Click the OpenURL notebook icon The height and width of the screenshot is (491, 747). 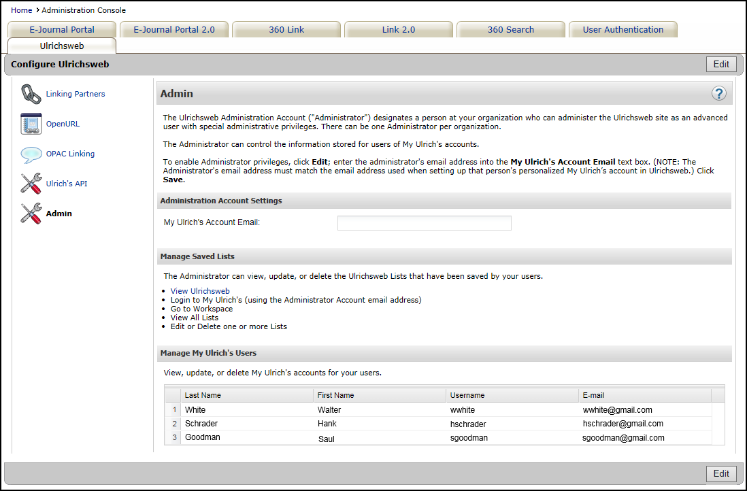31,124
